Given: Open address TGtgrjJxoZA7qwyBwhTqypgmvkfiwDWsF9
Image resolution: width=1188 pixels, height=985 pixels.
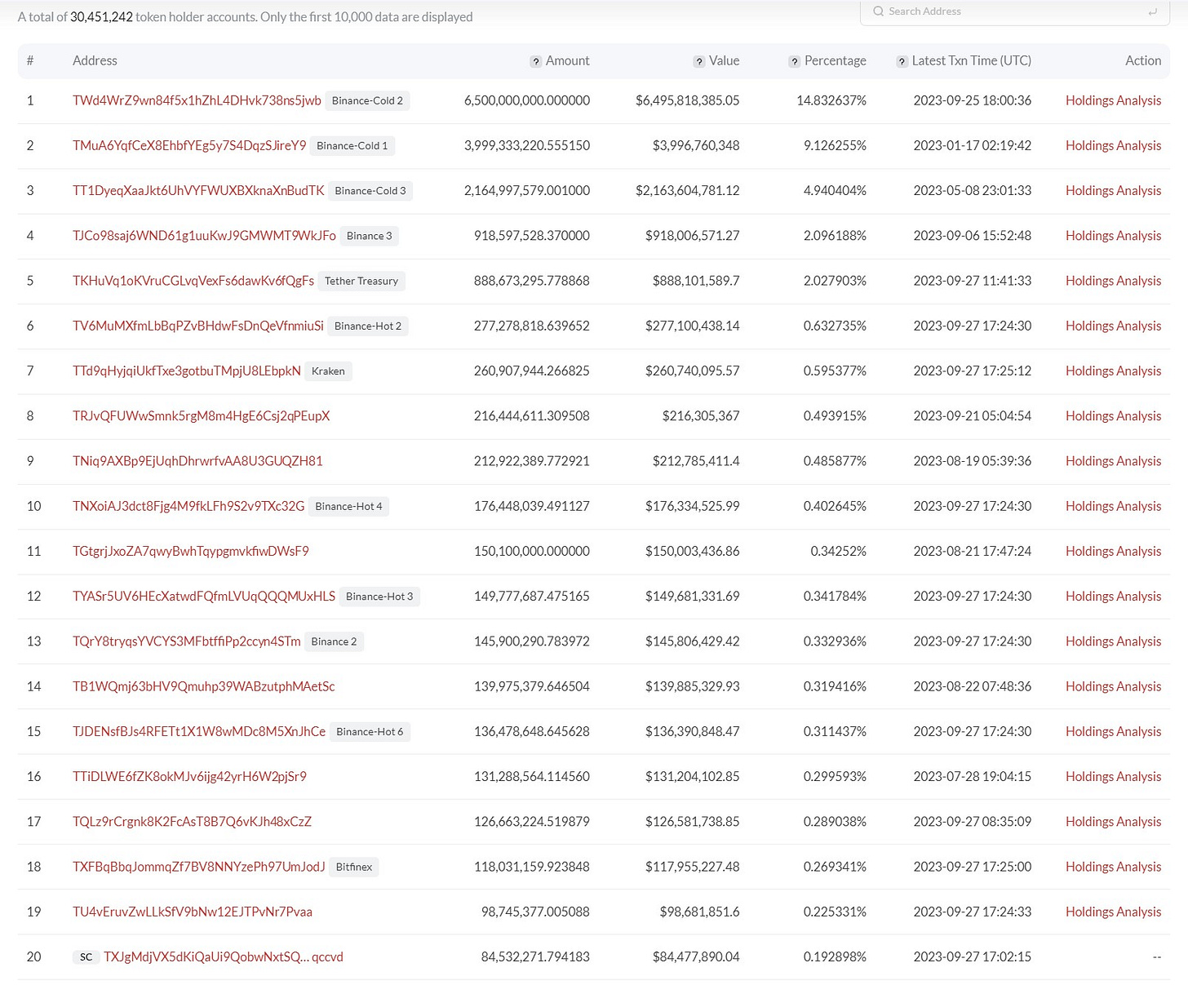Looking at the screenshot, I should [x=191, y=551].
